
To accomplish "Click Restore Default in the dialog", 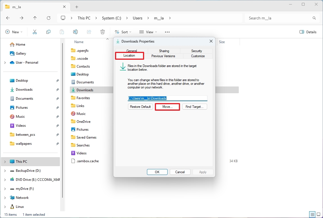I will coord(140,107).
